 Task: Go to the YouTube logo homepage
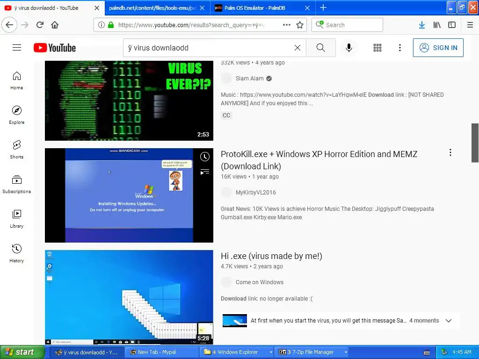tap(55, 48)
